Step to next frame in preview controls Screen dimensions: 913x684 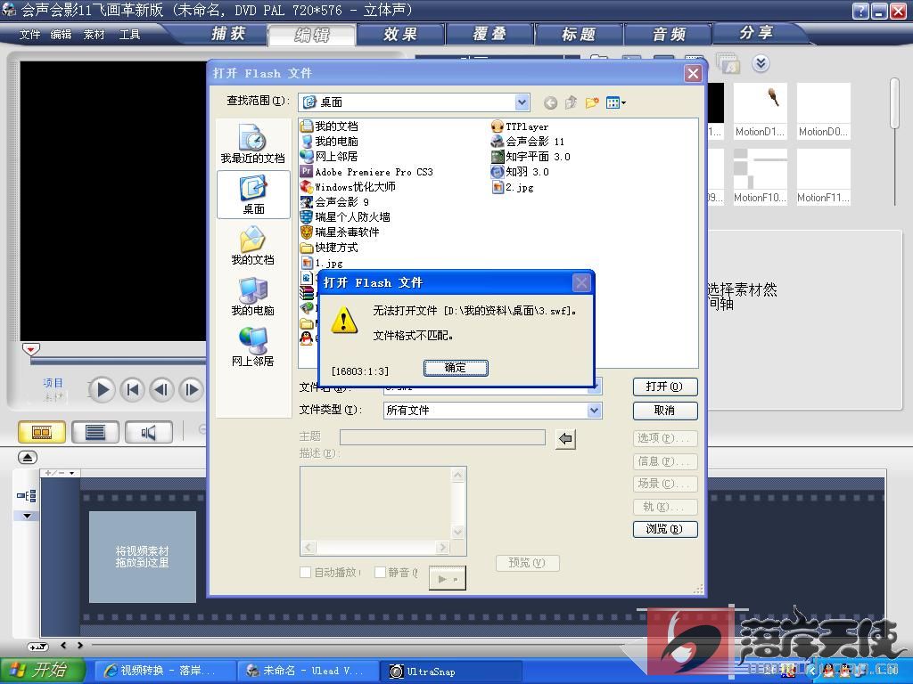coord(191,390)
